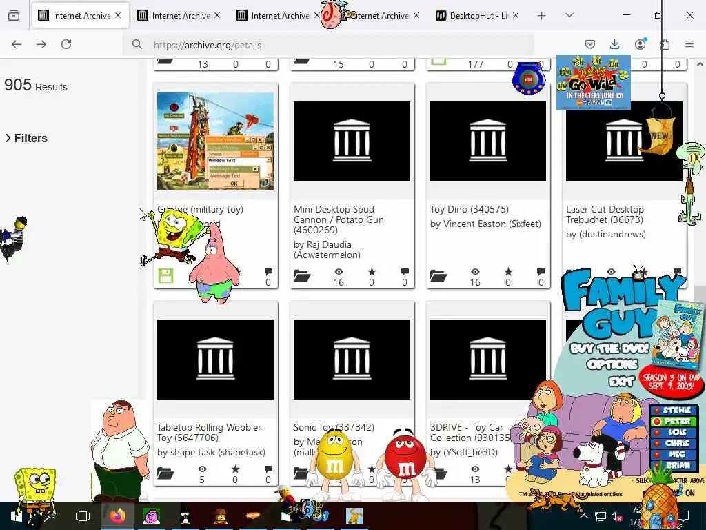Screen dimensions: 706x530
Task: Select Chris in Family Guy character list
Action: 673,443
